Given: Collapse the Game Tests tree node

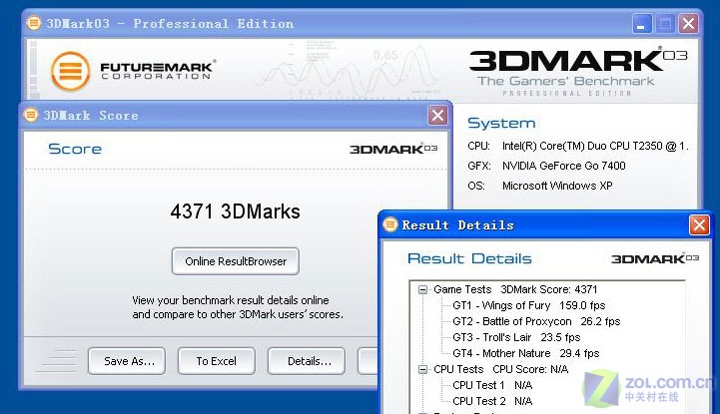Looking at the screenshot, I should tap(422, 289).
